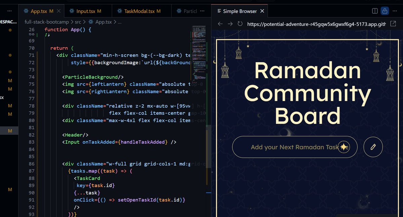Screen dimensions: 403x217
Task: Click breadcrumb trailing ellipsis symbol
Action: (120, 22)
